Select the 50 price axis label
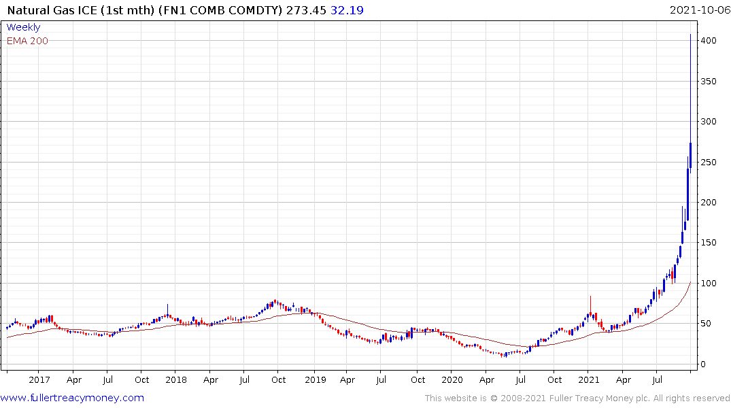The image size is (731, 408). pyautogui.click(x=706, y=323)
